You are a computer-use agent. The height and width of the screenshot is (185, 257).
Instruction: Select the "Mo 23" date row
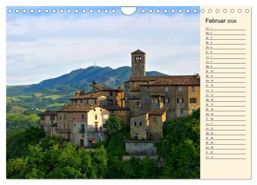(x=226, y=133)
